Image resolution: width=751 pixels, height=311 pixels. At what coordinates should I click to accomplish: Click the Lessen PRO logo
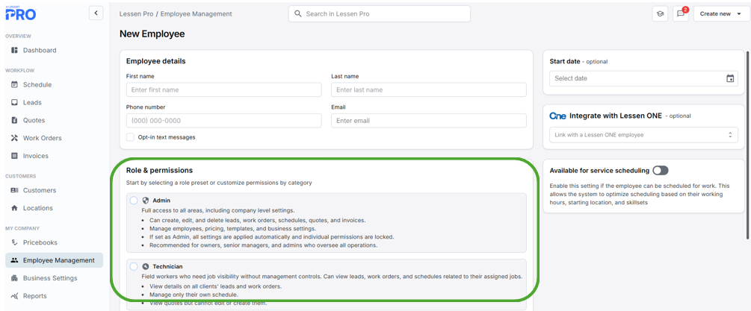coord(20,13)
